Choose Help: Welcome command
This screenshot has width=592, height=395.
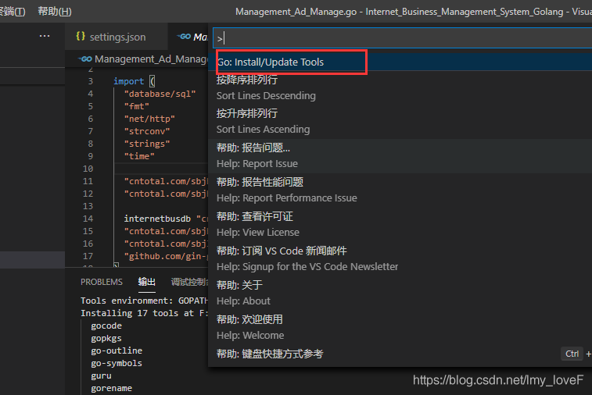click(x=400, y=328)
